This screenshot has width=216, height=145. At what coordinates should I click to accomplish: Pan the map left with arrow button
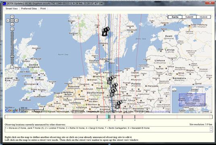8,20
